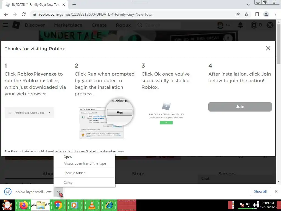
Task: Close the downloads bar
Action: 276,191
